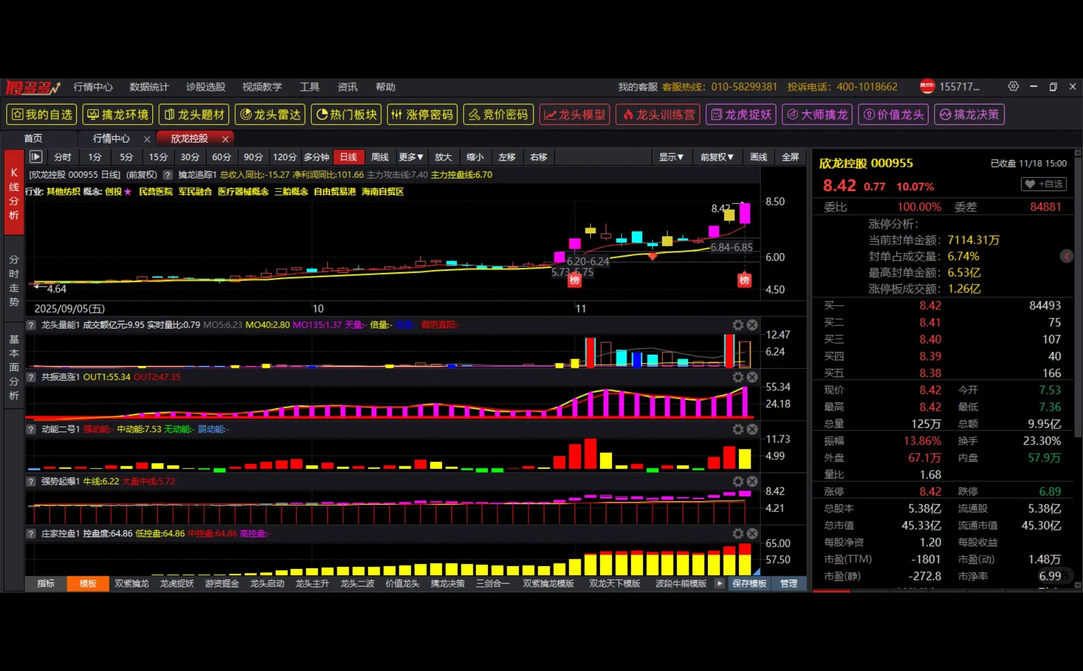This screenshot has height=671, width=1083.
Task: Open the 显示 dropdown
Action: [671, 157]
